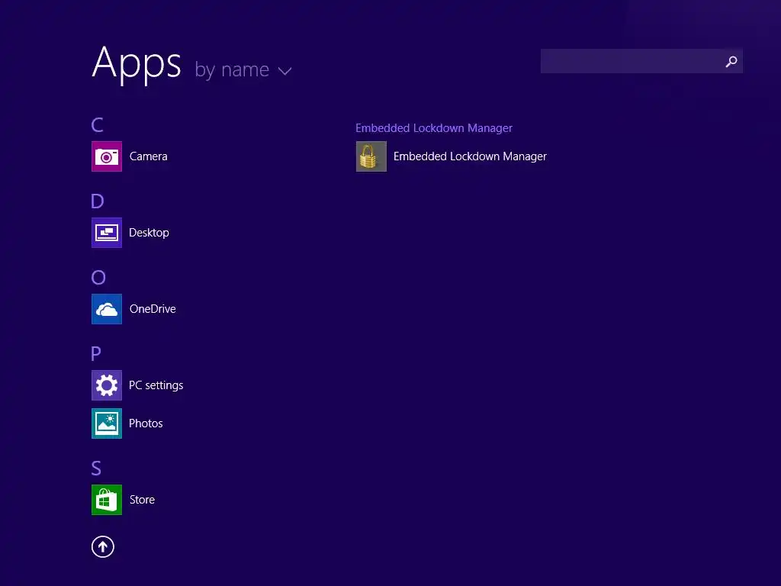Select the 'Camera' app label

(x=149, y=156)
